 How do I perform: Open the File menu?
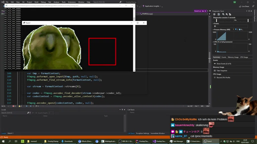coord(7,2)
